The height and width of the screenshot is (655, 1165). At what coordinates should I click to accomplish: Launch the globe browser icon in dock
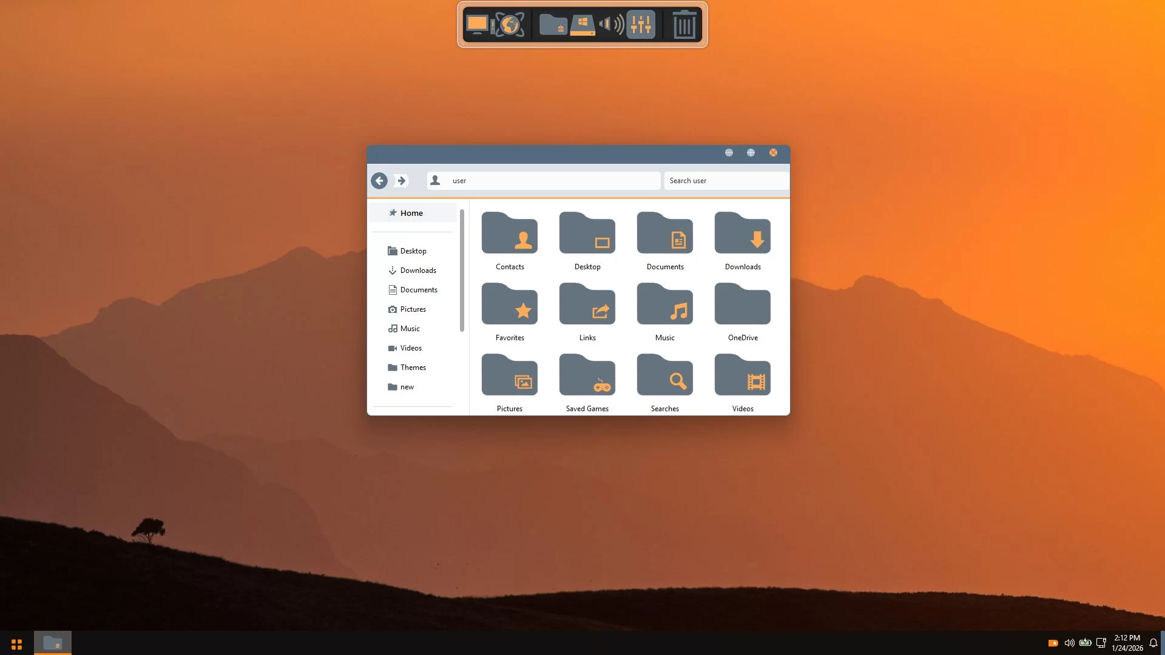[x=510, y=25]
